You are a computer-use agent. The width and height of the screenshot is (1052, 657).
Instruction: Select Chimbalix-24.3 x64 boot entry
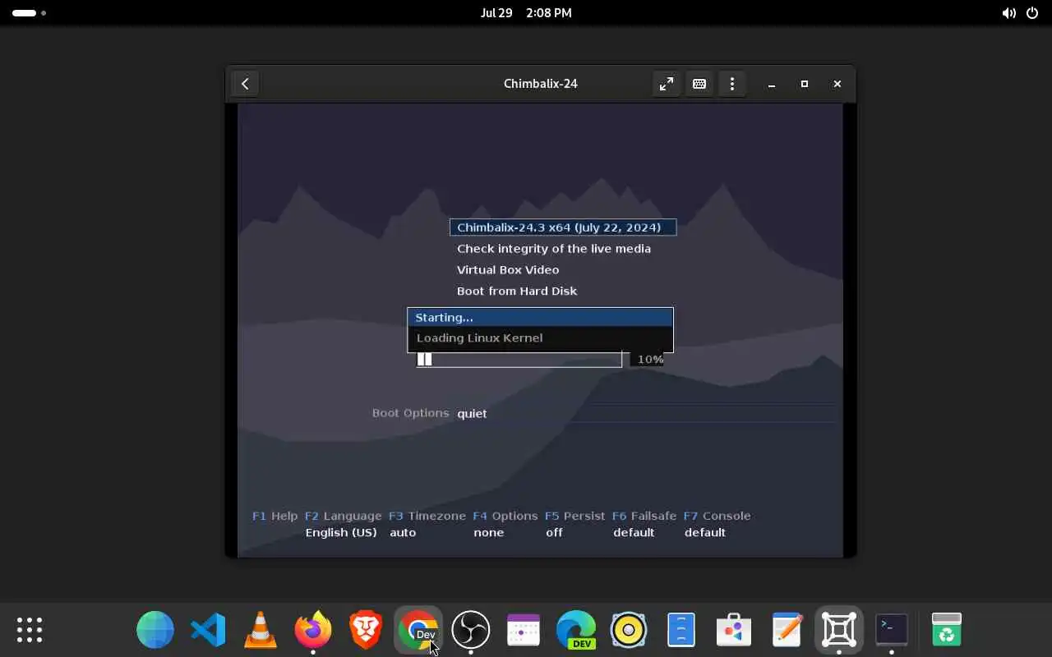[x=563, y=227]
